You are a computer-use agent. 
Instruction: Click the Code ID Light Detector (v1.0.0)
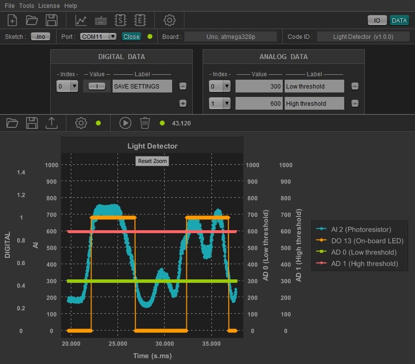click(363, 36)
